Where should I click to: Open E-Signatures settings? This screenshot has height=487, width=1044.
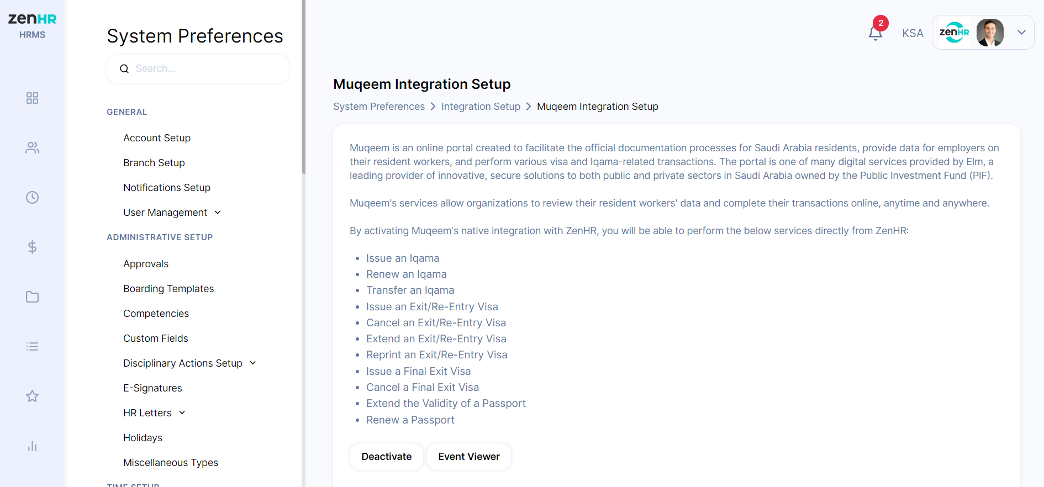coord(152,388)
